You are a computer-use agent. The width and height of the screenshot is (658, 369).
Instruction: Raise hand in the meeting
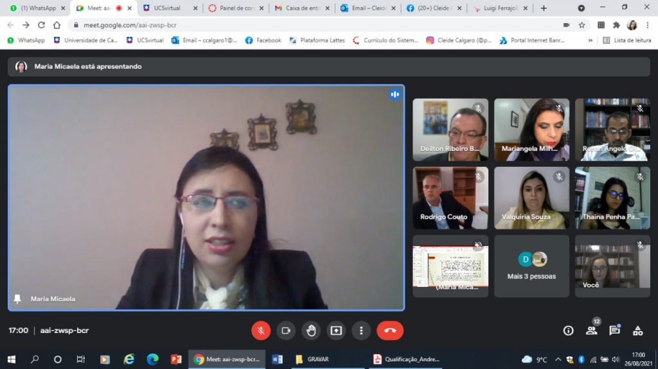(311, 330)
